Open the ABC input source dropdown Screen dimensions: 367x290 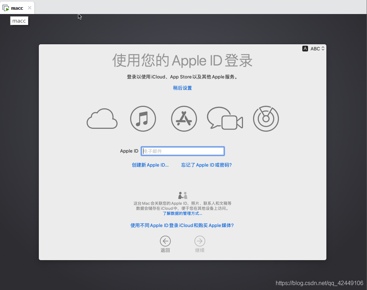(x=317, y=49)
